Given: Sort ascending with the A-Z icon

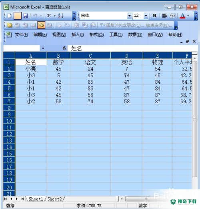Looking at the screenshot, I should point(61,16).
